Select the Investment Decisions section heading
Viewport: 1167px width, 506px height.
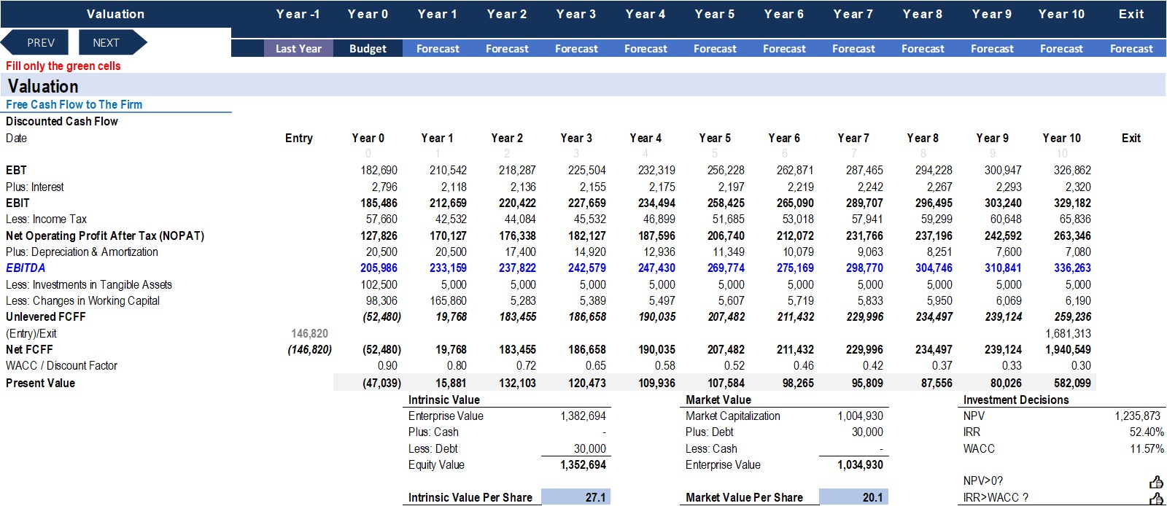pos(1016,400)
